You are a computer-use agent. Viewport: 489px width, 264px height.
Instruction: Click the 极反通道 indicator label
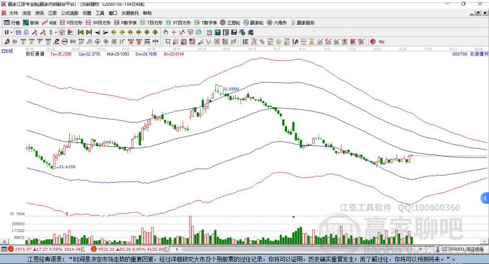35,54
